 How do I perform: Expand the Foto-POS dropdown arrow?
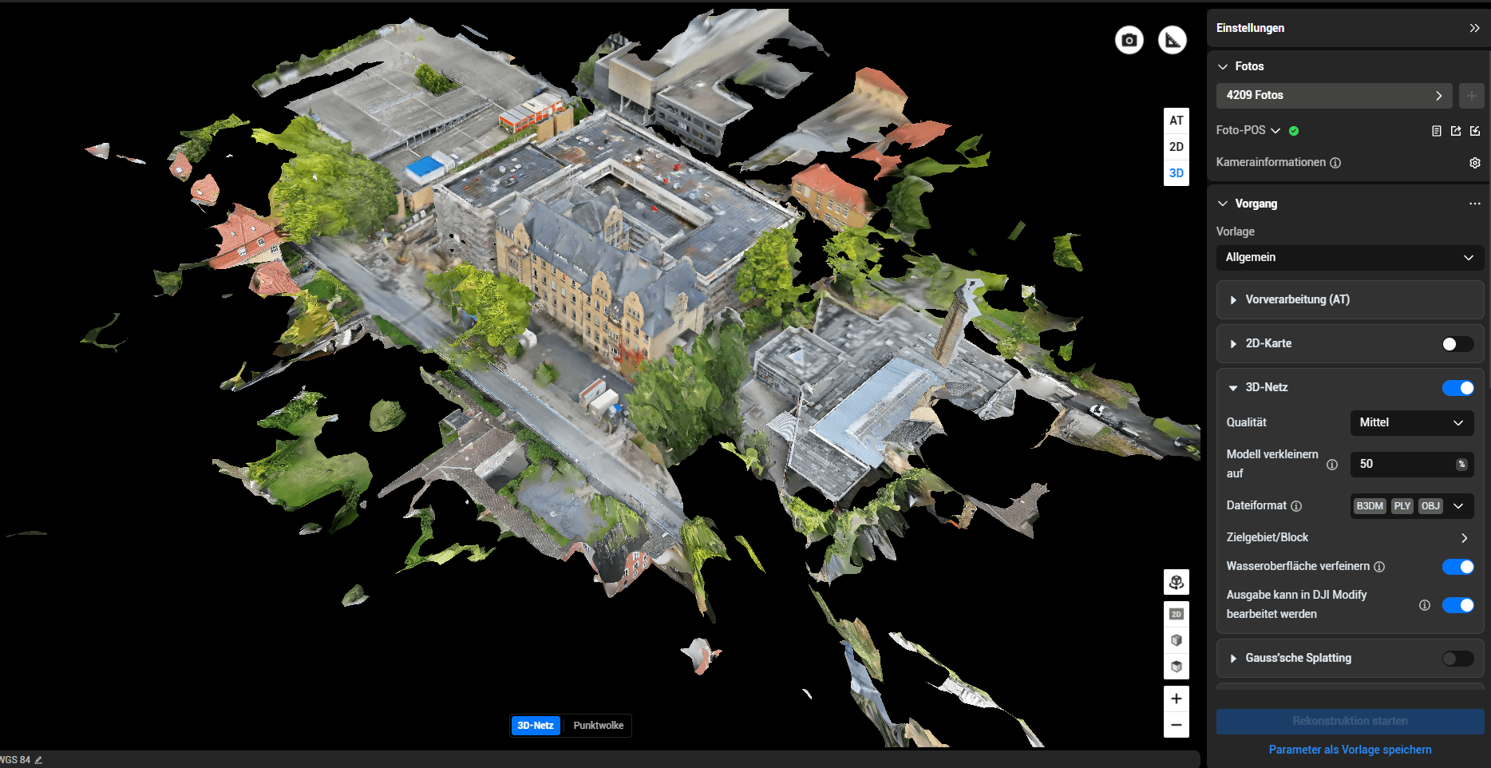pos(1275,131)
